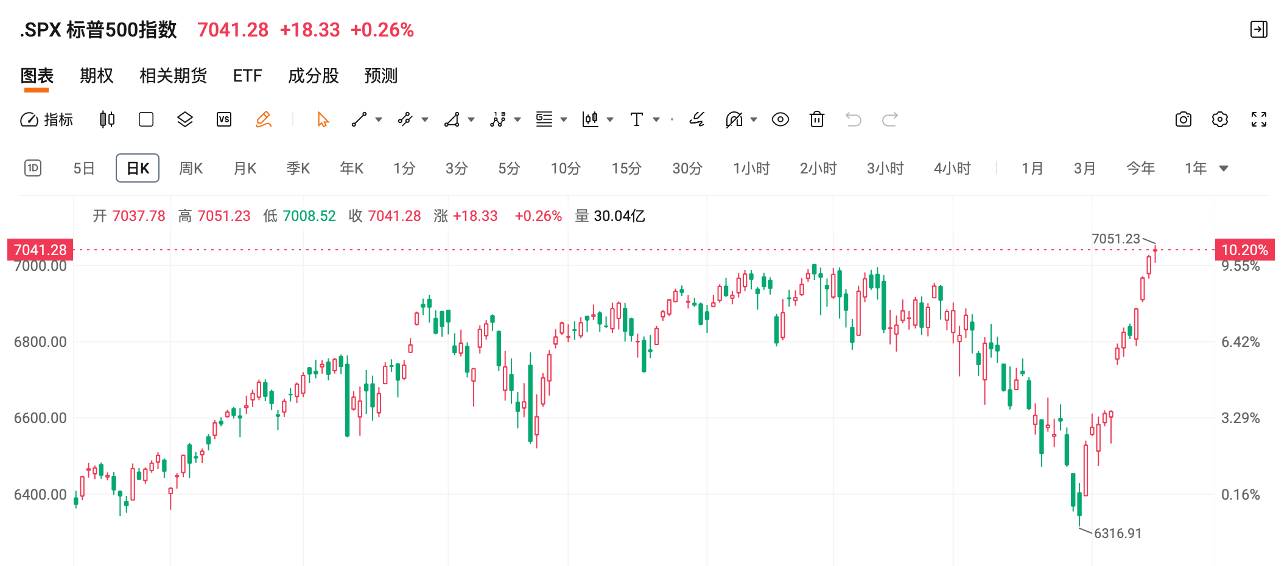Select the candlestick chart type icon
Viewport: 1287px width, 566px height.
107,119
